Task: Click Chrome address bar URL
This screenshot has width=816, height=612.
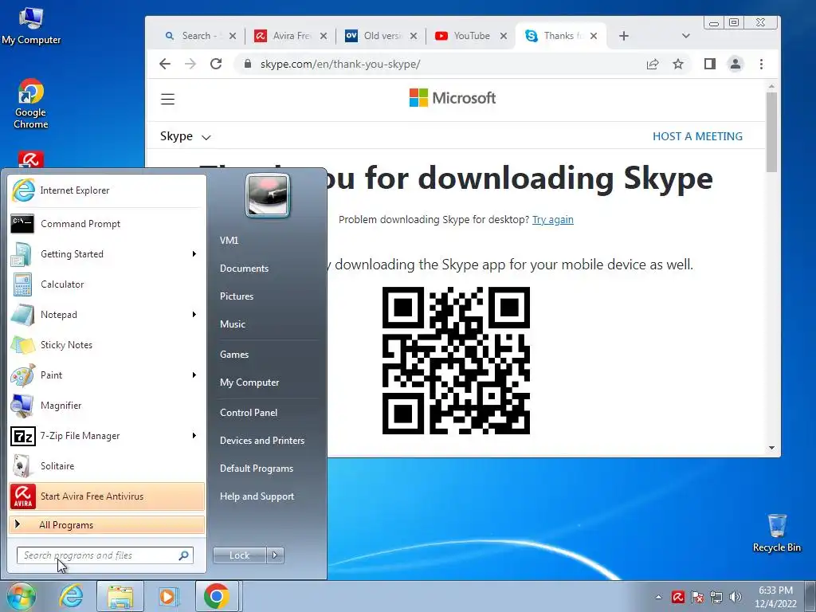Action: [x=340, y=64]
